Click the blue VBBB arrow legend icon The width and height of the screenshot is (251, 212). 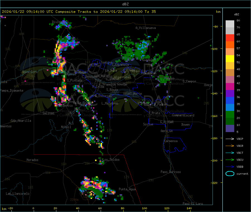pos(230,167)
